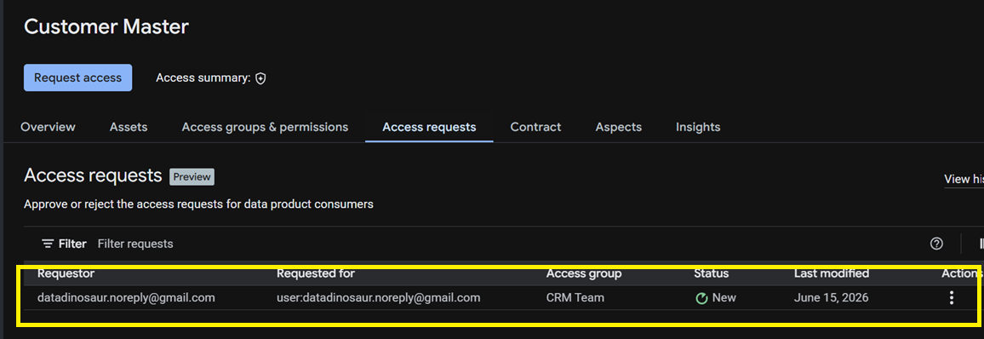
Task: Sort by Requested for column header
Action: (x=316, y=273)
